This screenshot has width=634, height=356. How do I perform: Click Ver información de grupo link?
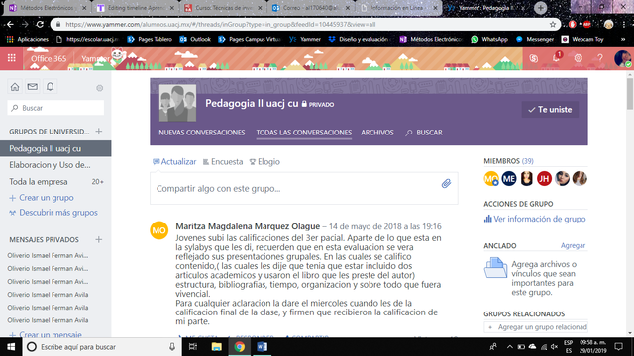pyautogui.click(x=535, y=219)
